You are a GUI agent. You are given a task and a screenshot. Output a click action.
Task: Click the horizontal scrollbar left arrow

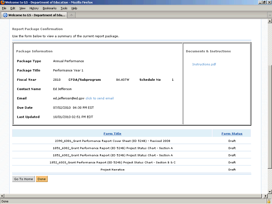(x=2, y=195)
